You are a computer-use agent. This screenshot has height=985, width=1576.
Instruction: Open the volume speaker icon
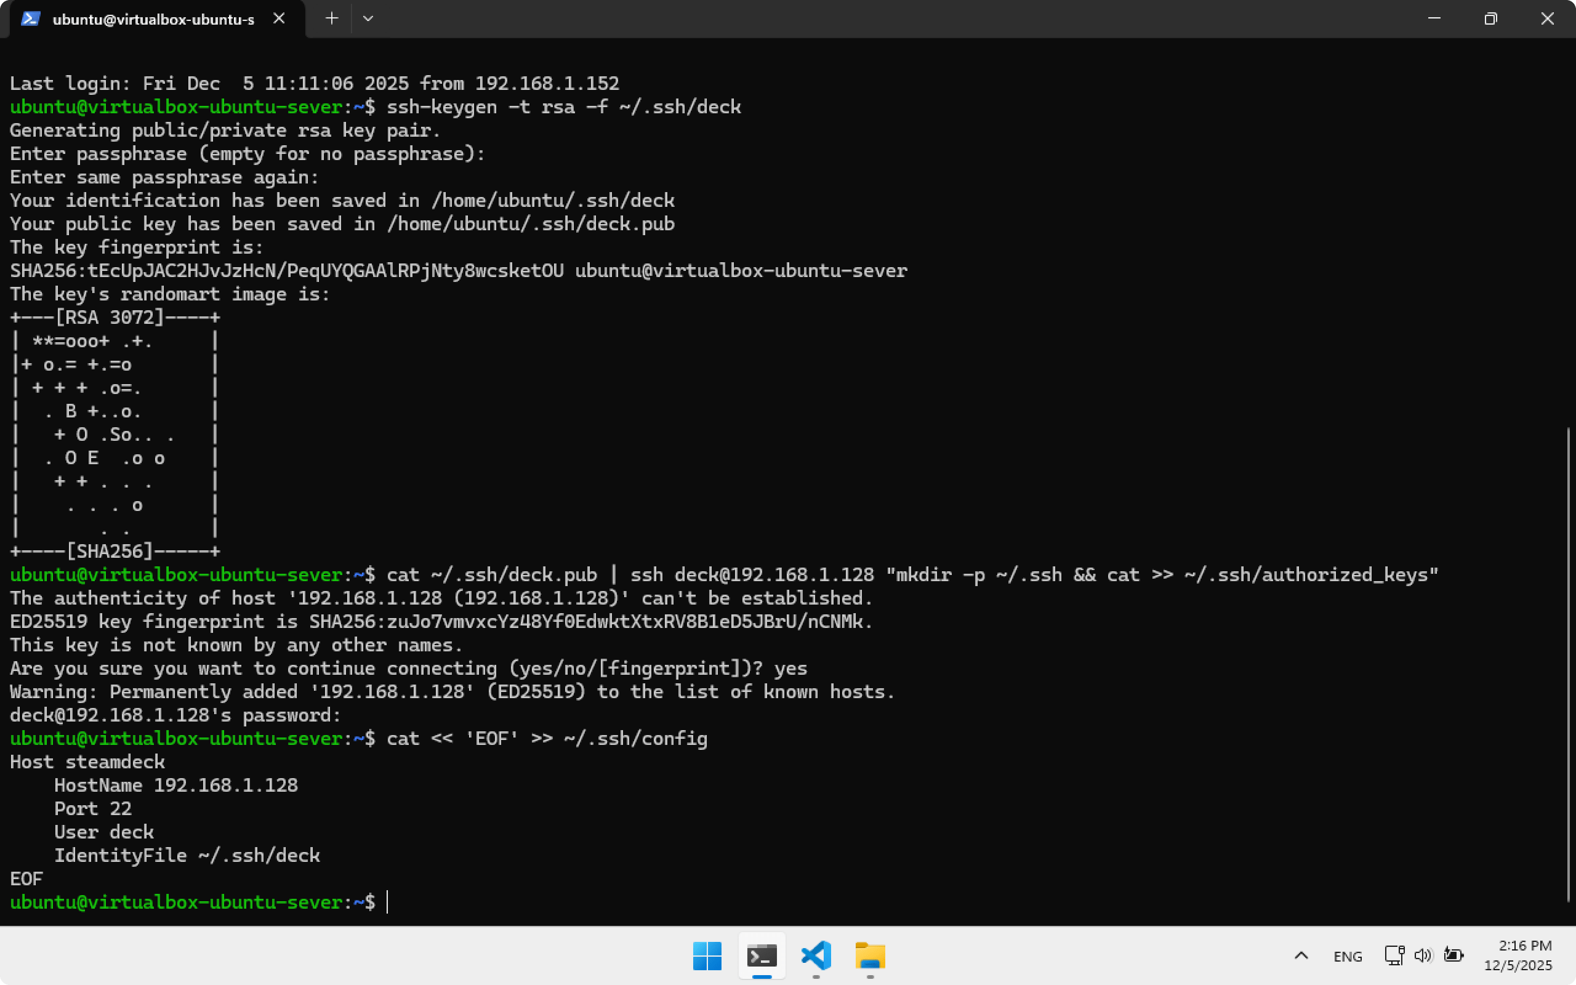point(1423,955)
